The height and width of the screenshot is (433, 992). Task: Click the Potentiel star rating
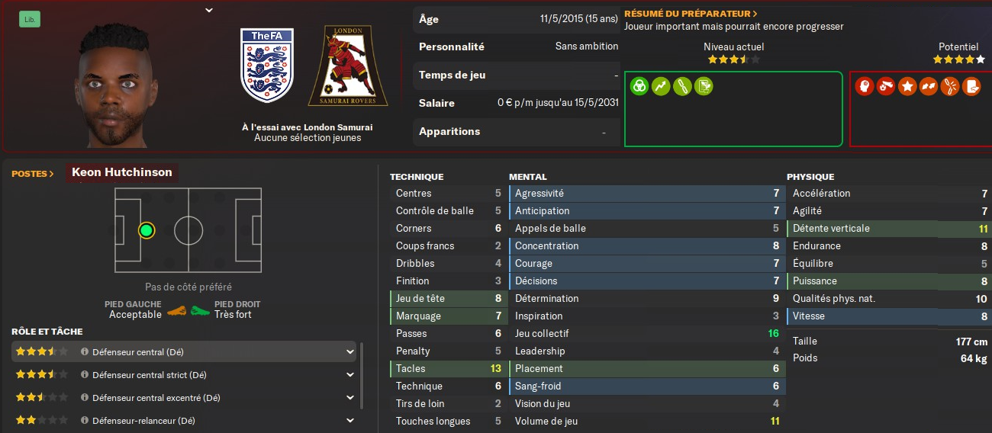click(x=958, y=59)
